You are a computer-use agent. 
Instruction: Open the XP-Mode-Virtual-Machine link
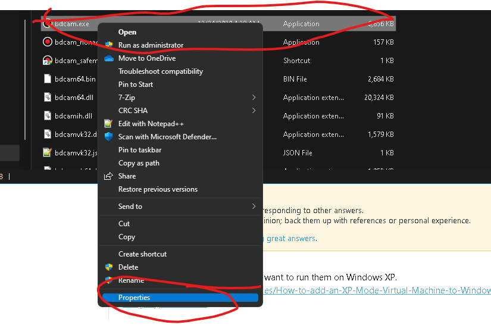pos(377,290)
